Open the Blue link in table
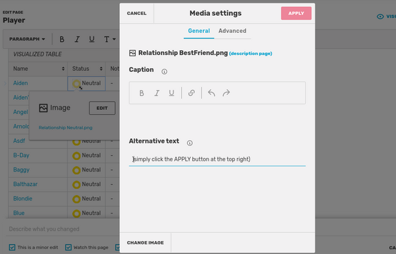Image resolution: width=396 pixels, height=254 pixels. 19,213
